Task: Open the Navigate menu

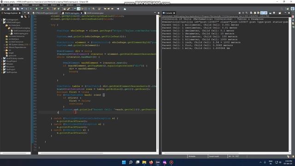Action: (x=35, y=5)
